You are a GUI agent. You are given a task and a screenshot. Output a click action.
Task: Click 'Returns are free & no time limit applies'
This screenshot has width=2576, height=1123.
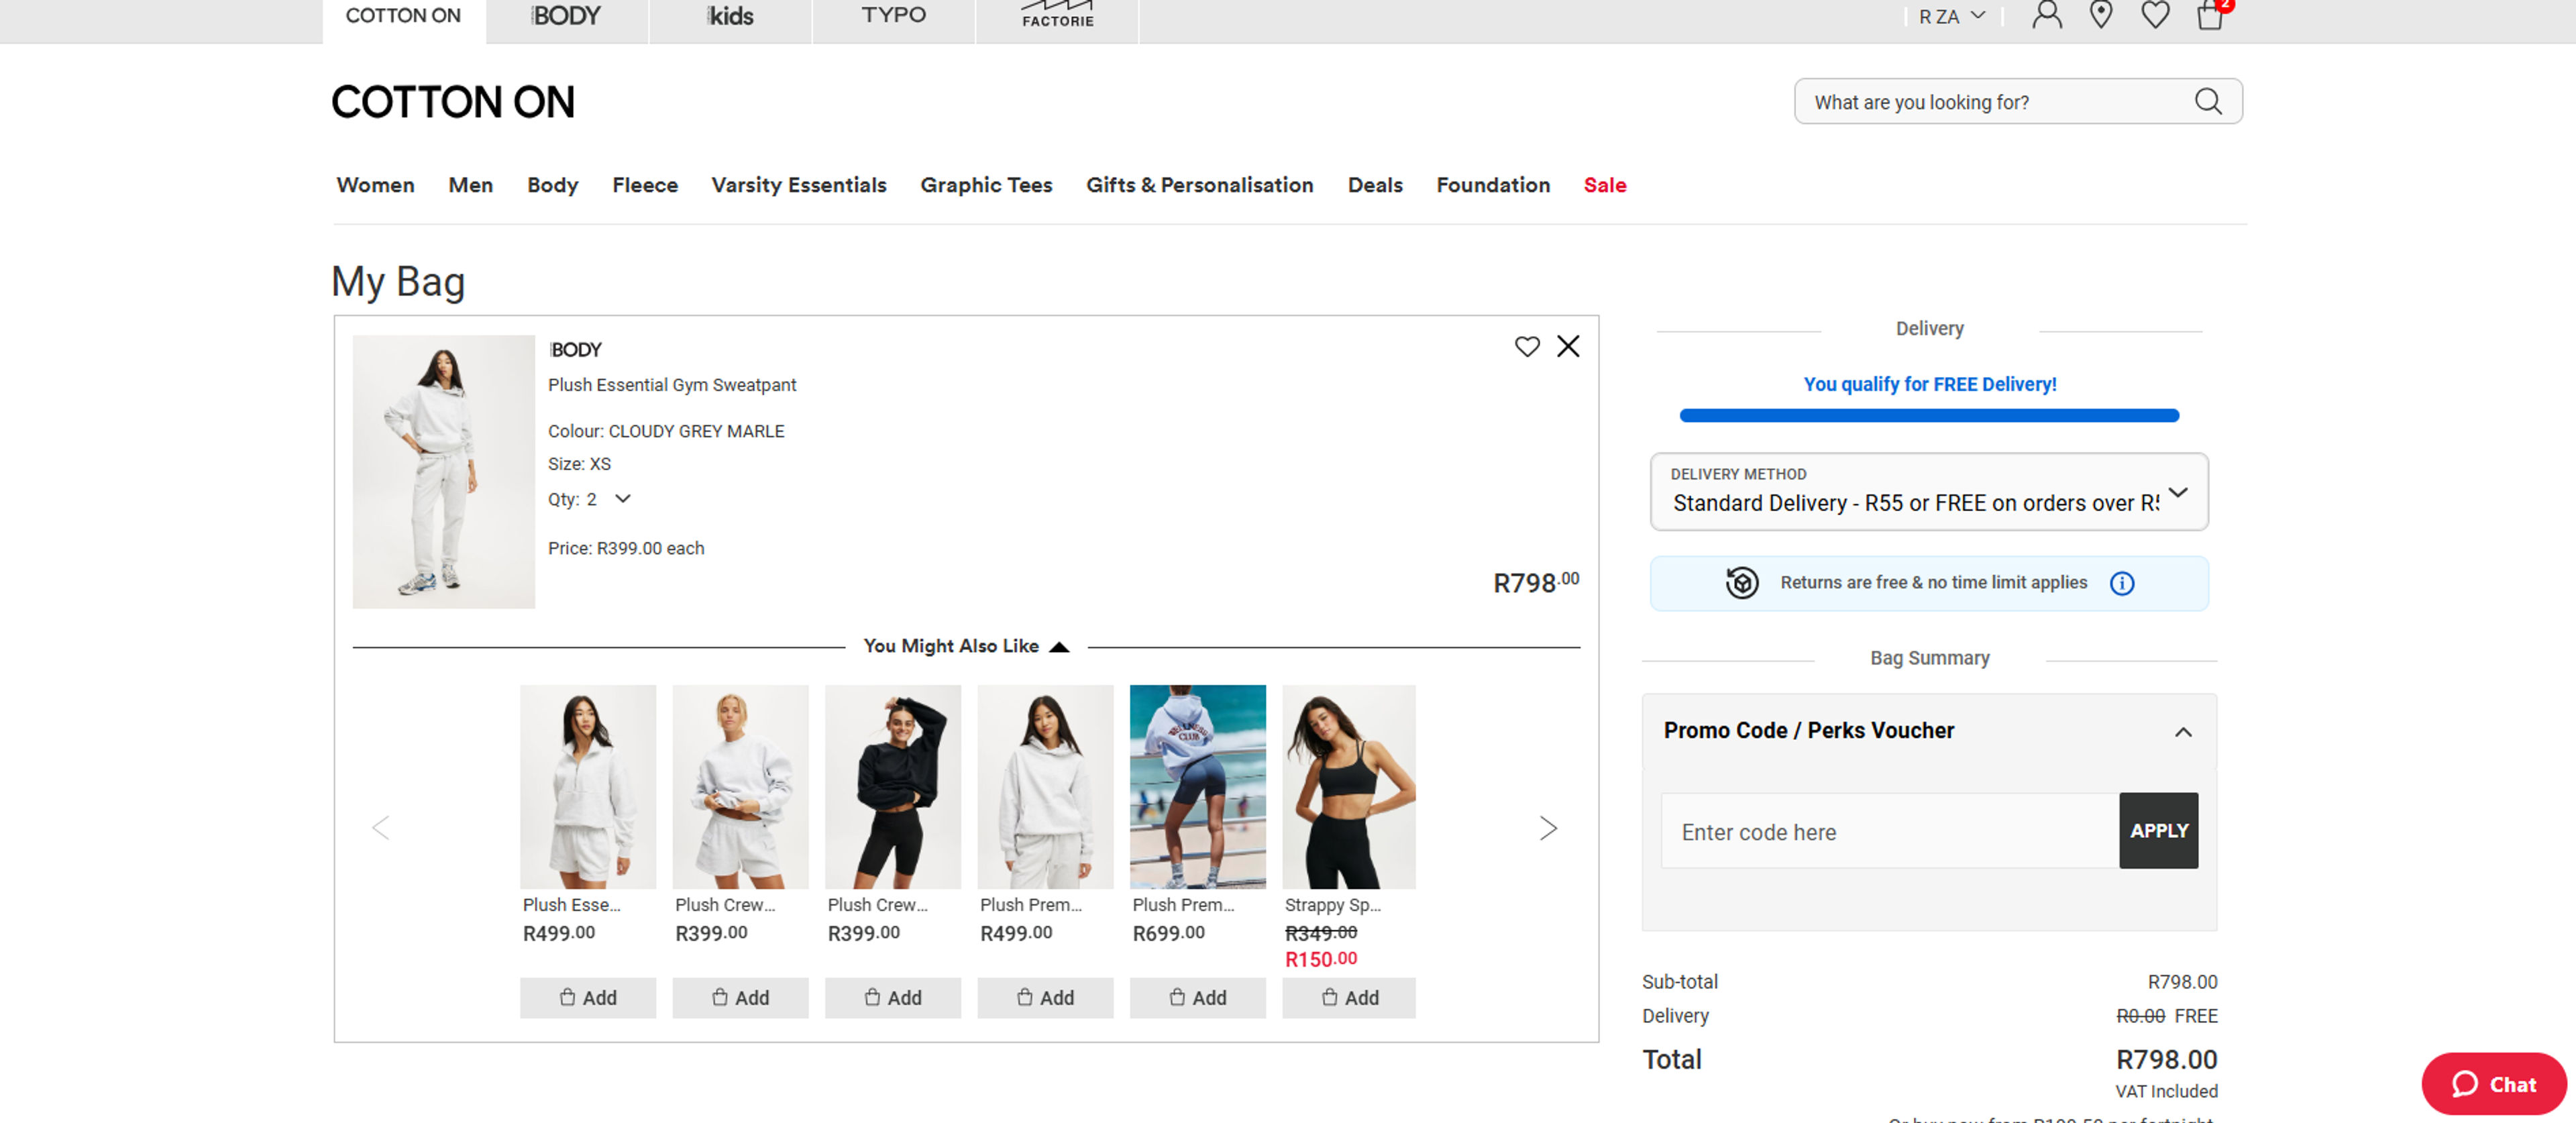[1934, 582]
